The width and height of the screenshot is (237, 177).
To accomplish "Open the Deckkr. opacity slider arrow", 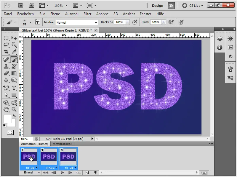I will 127,22.
